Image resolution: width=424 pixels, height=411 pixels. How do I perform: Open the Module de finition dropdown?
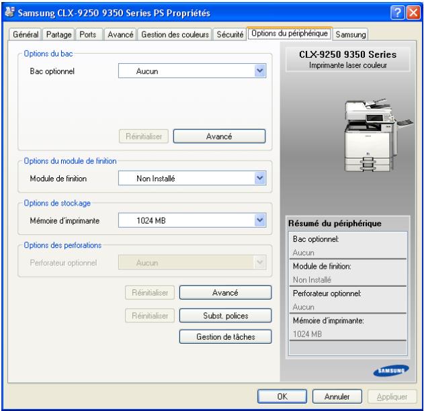pos(192,179)
